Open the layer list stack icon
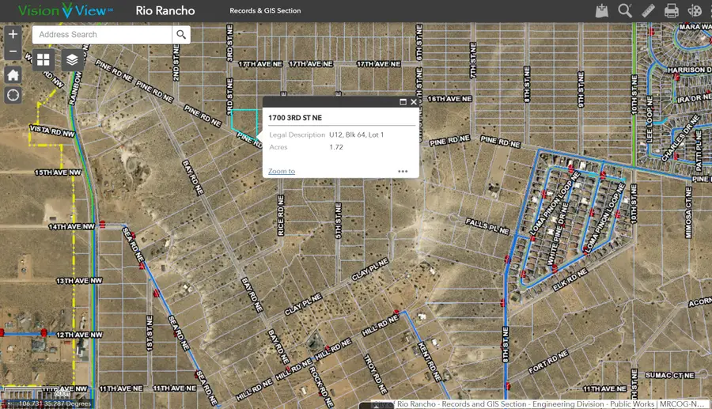The height and width of the screenshot is (409, 712). (x=71, y=59)
